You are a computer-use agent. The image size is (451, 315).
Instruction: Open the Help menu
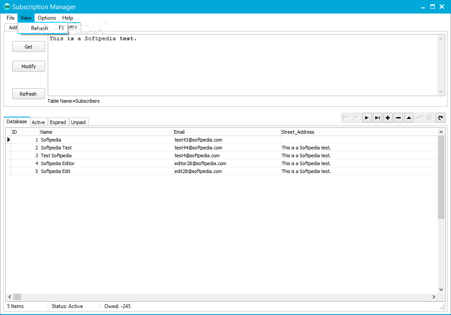click(x=67, y=18)
